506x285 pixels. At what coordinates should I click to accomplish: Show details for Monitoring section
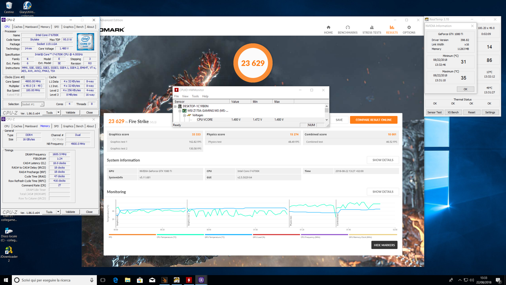pos(383,192)
